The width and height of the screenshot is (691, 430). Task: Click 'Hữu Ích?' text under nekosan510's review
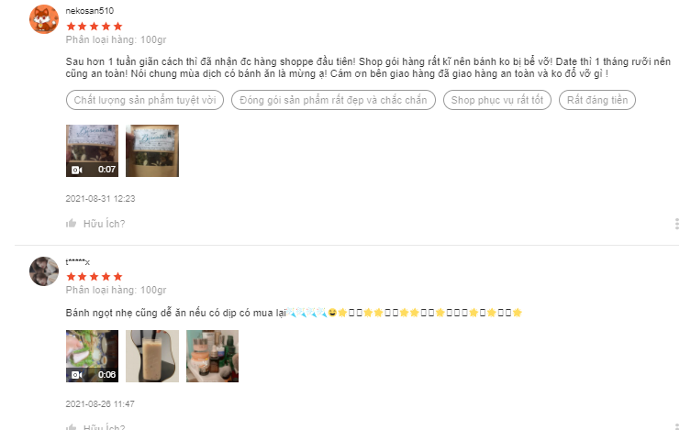coord(104,224)
